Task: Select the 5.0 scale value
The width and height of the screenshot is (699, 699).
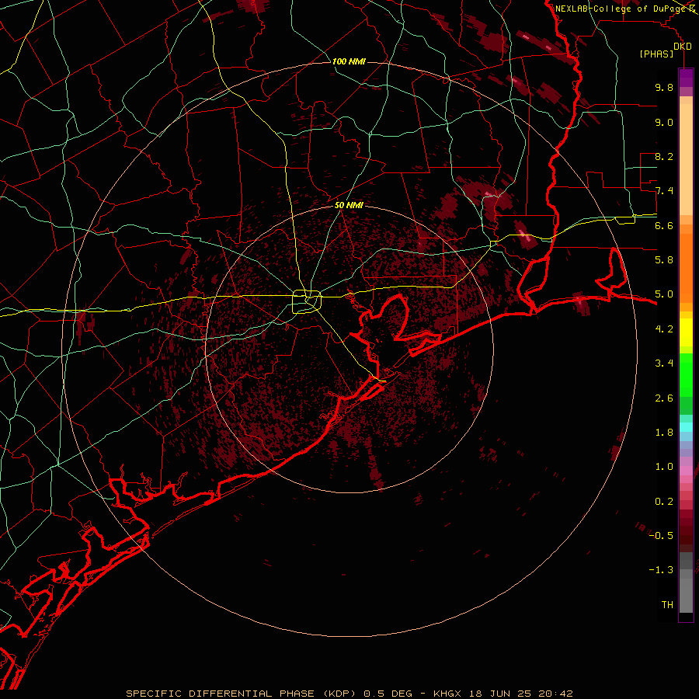Action: coord(664,294)
